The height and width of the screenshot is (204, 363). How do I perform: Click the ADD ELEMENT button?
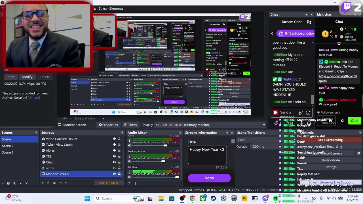point(109,183)
